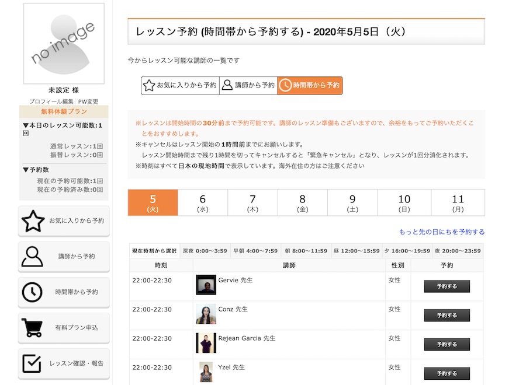The height and width of the screenshot is (385, 526).
Task: Filter by 深夜 0:00〜3:59 time slot
Action: (205, 251)
